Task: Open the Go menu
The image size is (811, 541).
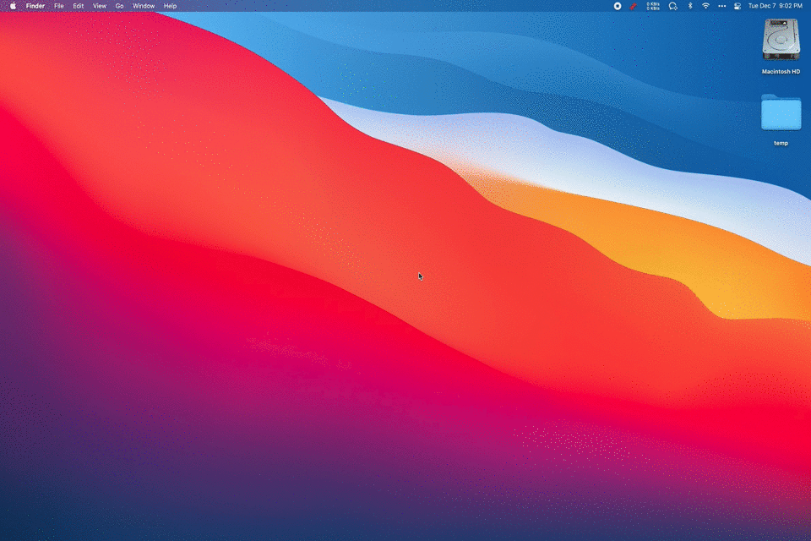Action: pyautogui.click(x=119, y=6)
